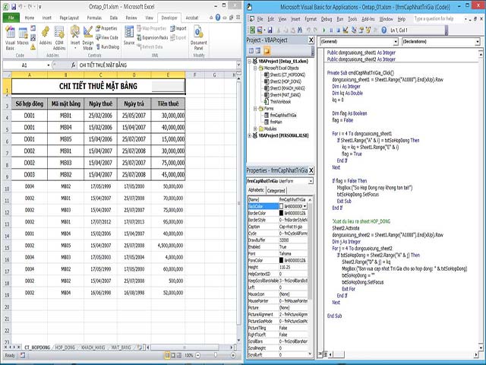Click the Reset stop icon in VBA toolbar

[338, 30]
